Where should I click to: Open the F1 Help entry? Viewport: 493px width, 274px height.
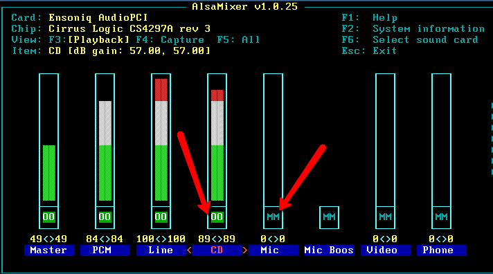[370, 18]
